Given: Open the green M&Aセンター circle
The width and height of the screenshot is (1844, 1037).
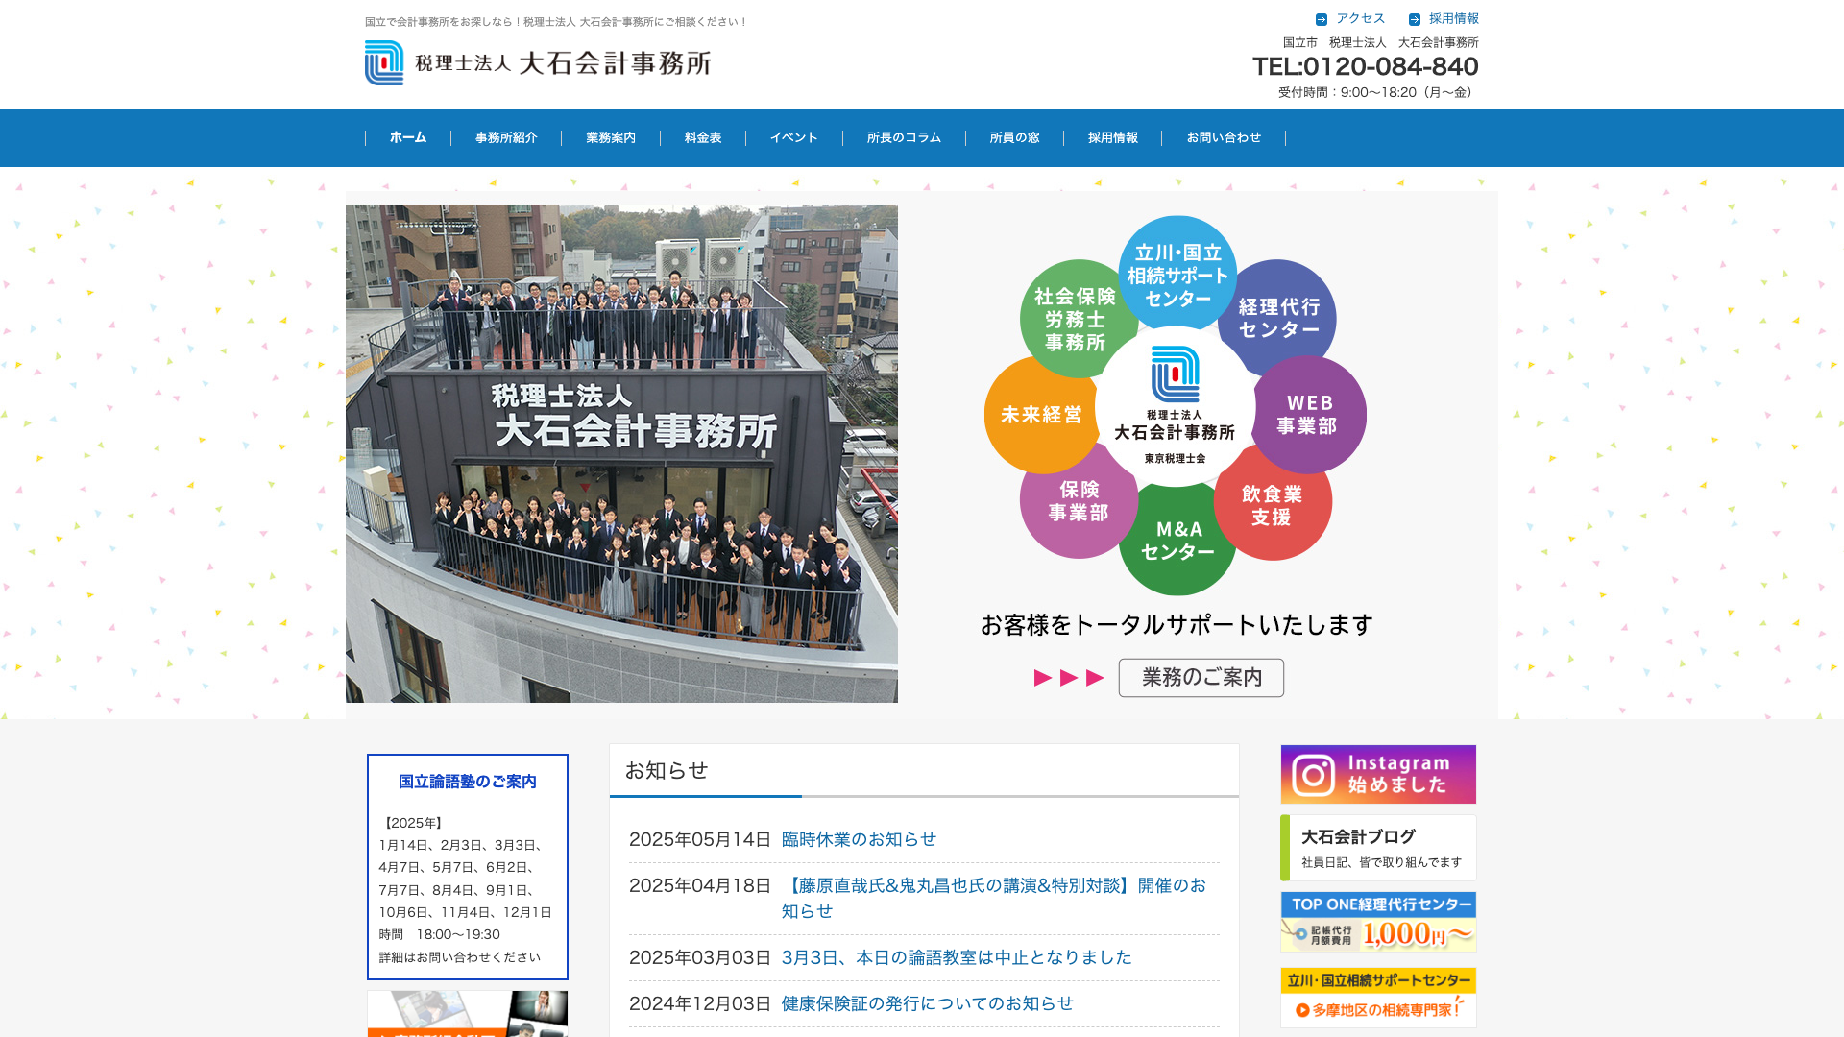Looking at the screenshot, I should pos(1177,542).
